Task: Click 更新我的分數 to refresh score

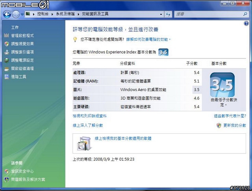Action: 235,125
